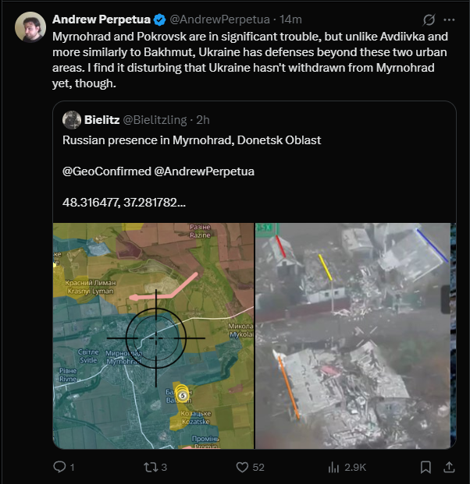Click Andrew Perpetua's profile avatar

pos(30,27)
